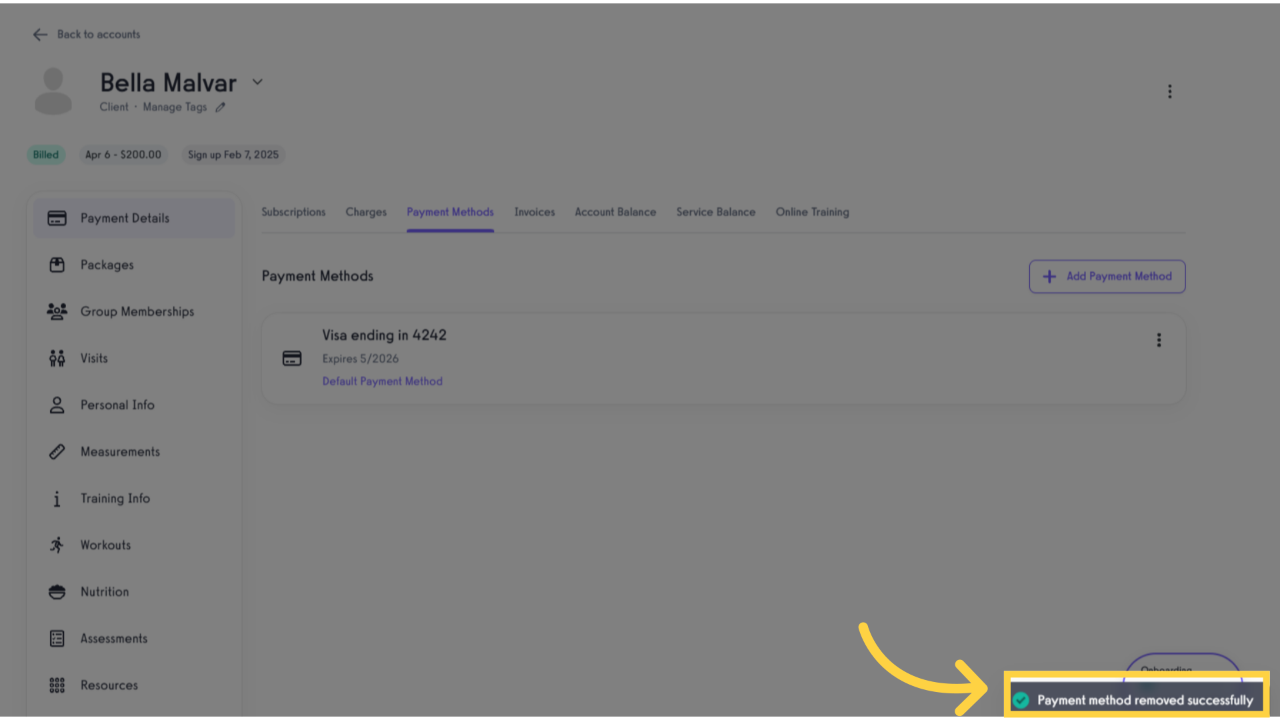This screenshot has height=720, width=1280.
Task: Click the Manage Tags pencil icon
Action: click(220, 107)
